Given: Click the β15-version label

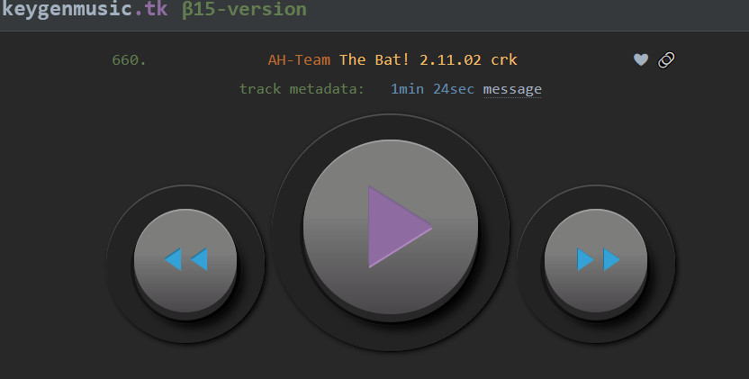Looking at the screenshot, I should (244, 9).
